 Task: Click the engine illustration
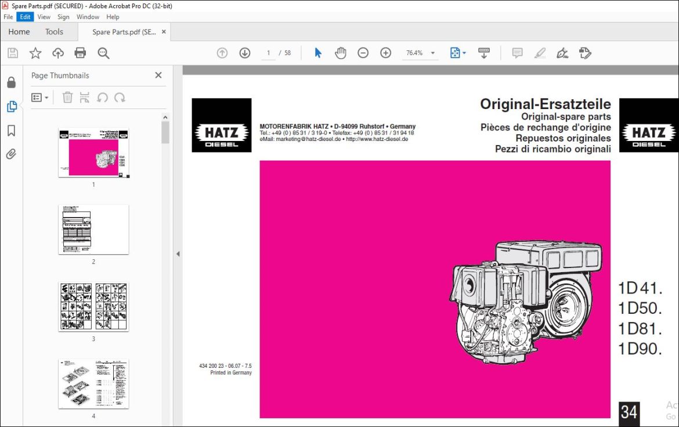pyautogui.click(x=526, y=302)
